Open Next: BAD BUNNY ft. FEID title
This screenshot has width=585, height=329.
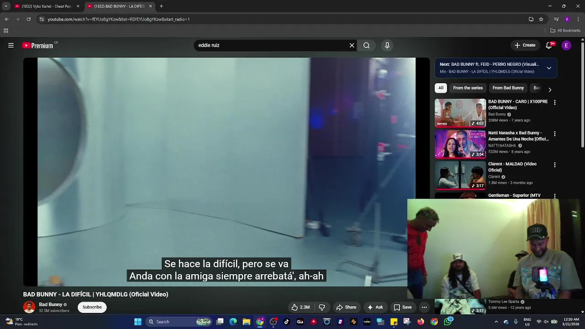(489, 64)
